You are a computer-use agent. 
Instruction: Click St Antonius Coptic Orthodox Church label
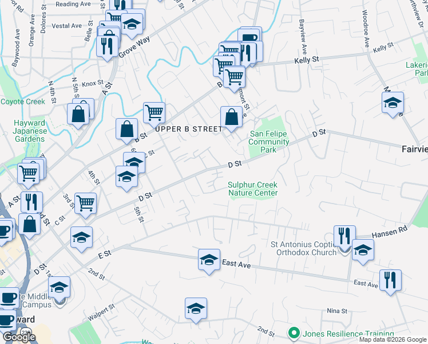(x=303, y=248)
